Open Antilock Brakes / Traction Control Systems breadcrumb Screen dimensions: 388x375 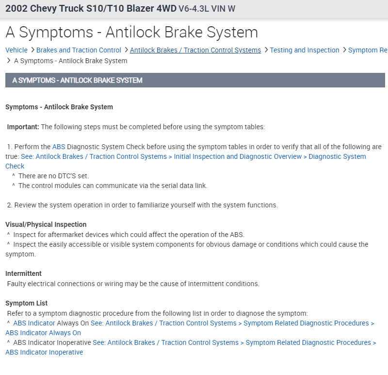click(x=195, y=50)
